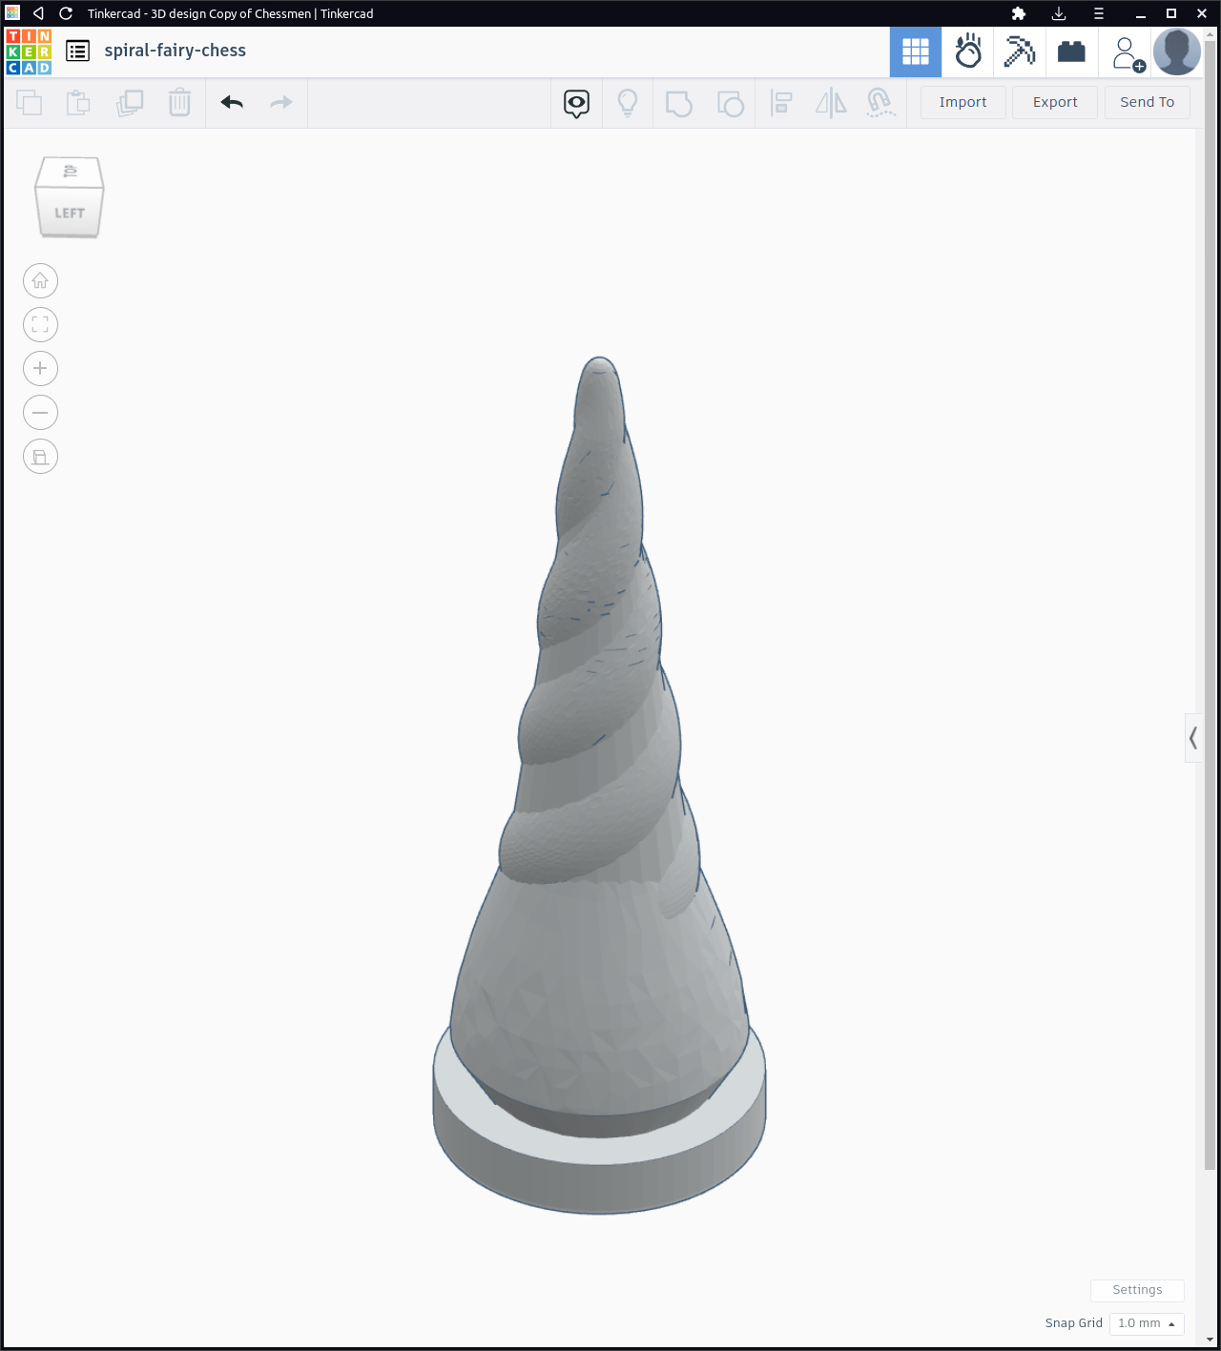Invite collaborators with add person icon
Viewport: 1221px width, 1351px height.
1127,53
